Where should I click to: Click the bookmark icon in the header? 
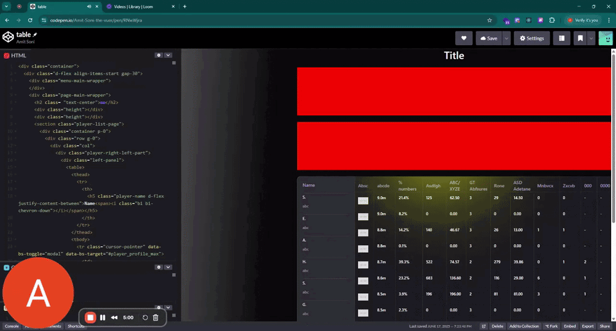(580, 38)
